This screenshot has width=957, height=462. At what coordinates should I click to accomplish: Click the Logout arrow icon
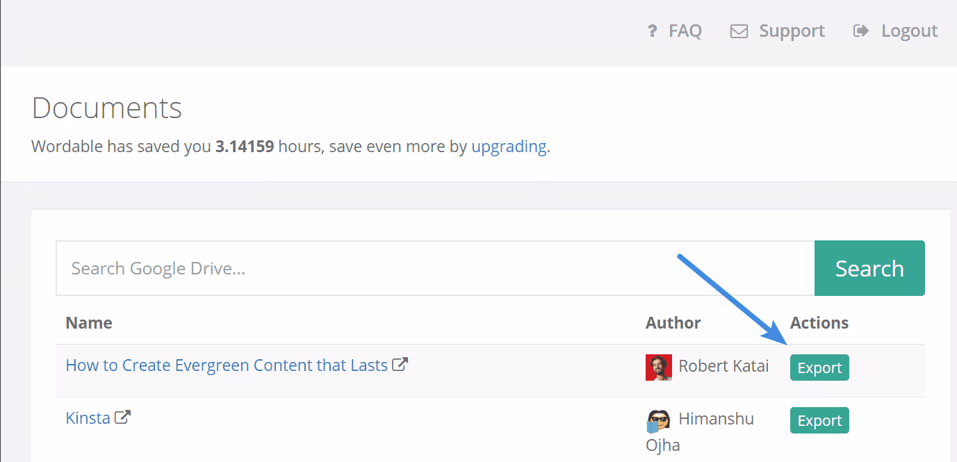(x=861, y=31)
